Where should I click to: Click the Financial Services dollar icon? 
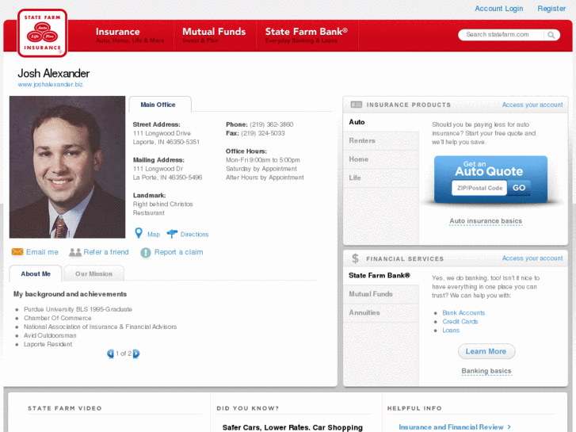(x=355, y=258)
